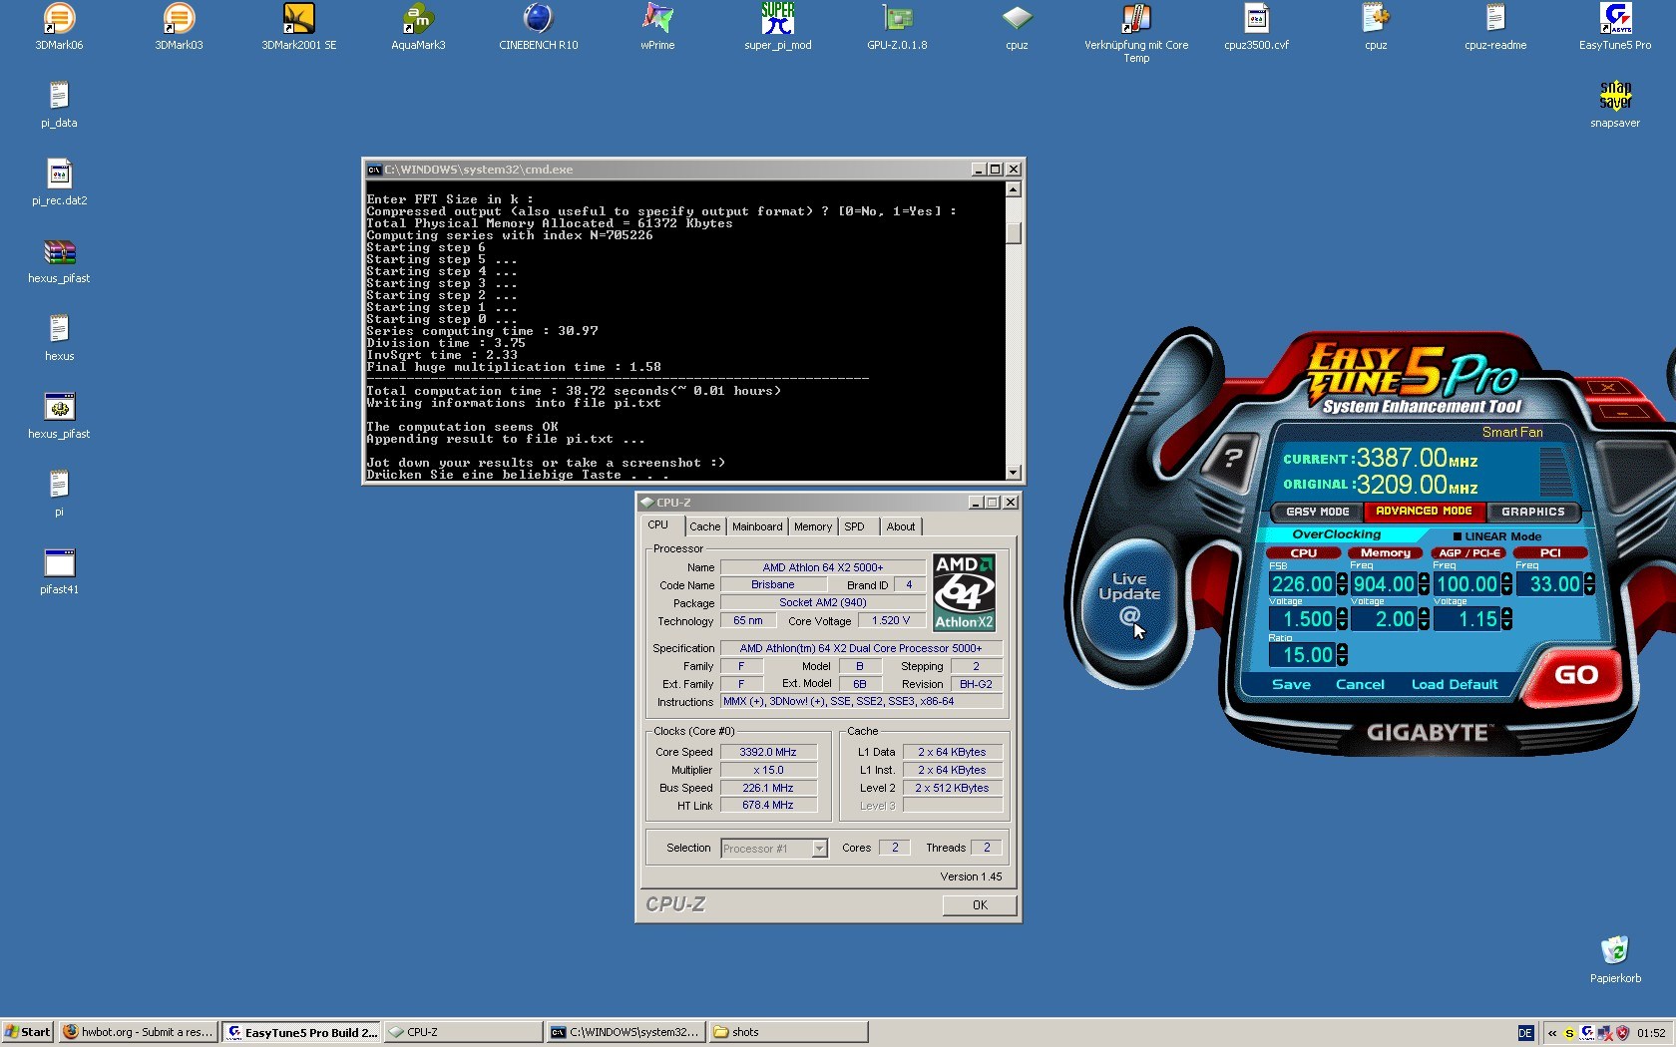Open the hexus text file icon
This screenshot has width=1676, height=1047.
(59, 338)
